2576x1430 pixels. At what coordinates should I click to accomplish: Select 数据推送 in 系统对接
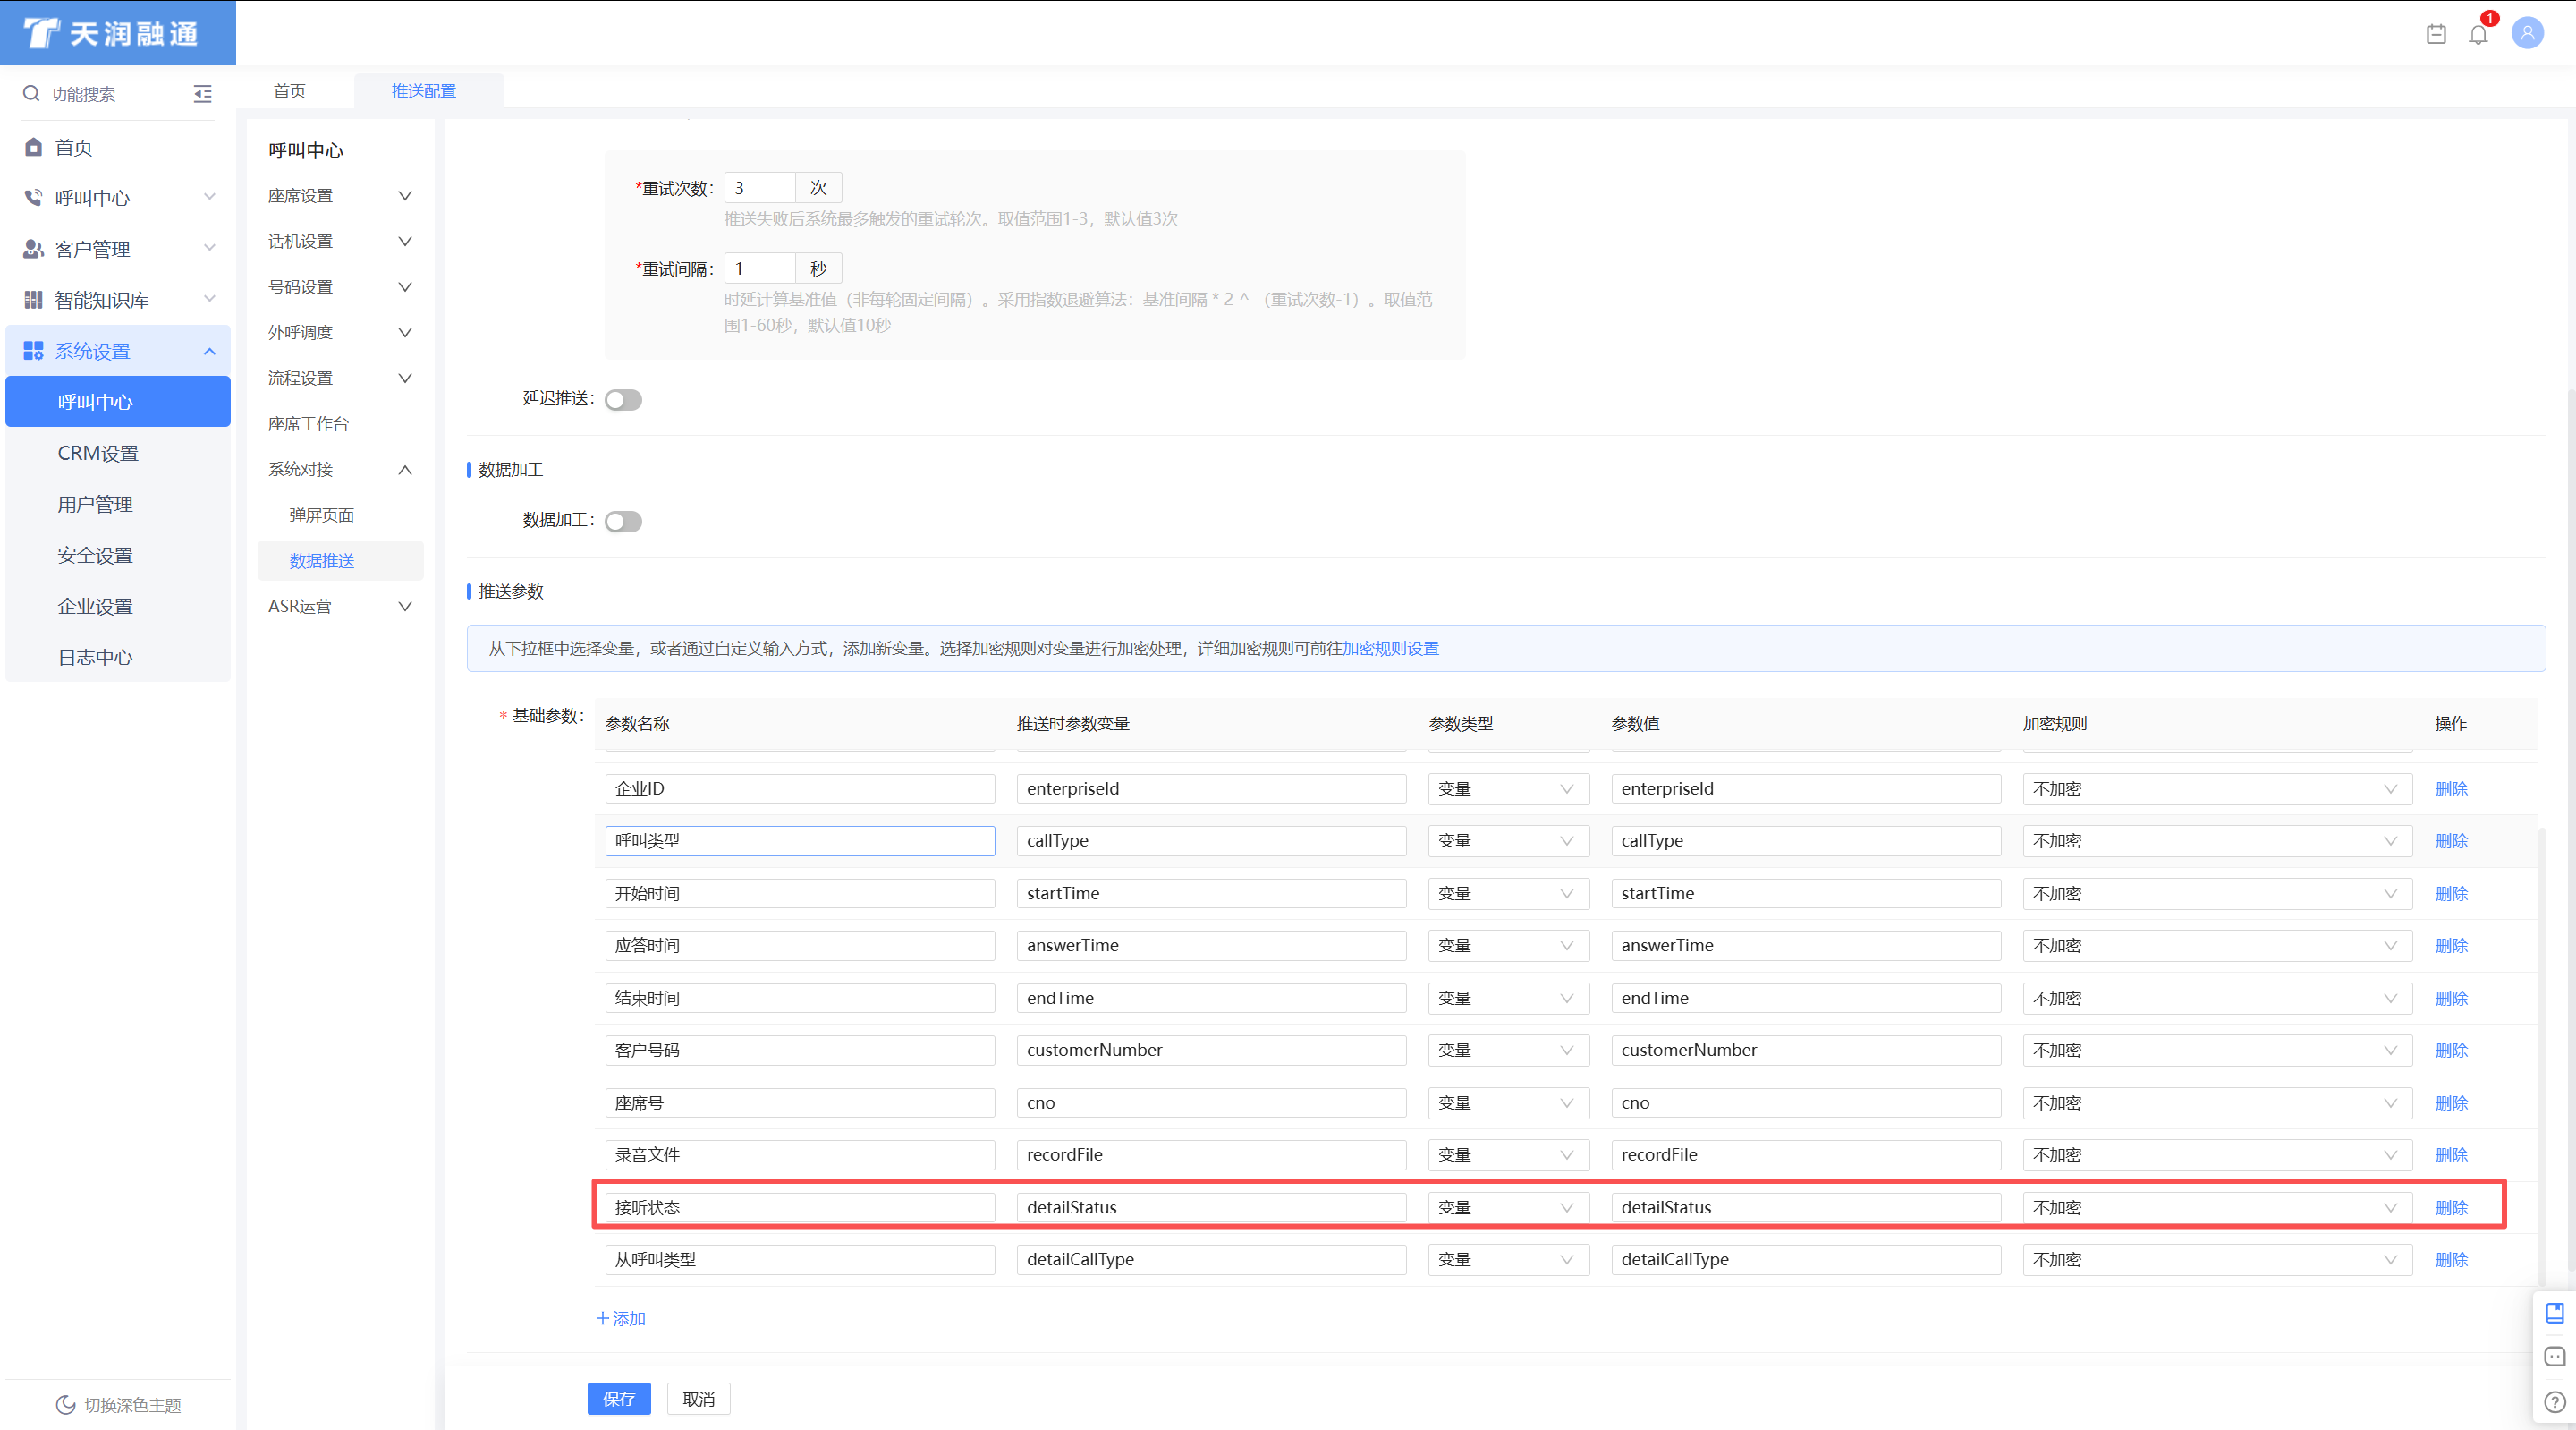coord(340,560)
